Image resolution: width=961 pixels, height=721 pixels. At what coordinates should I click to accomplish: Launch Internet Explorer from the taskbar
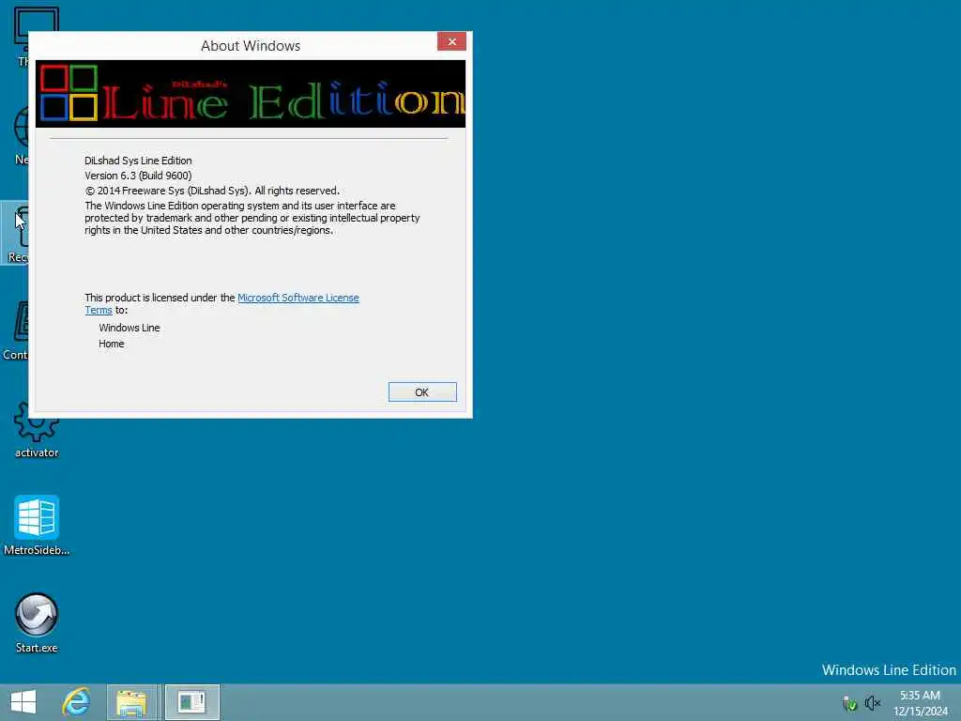click(x=77, y=702)
